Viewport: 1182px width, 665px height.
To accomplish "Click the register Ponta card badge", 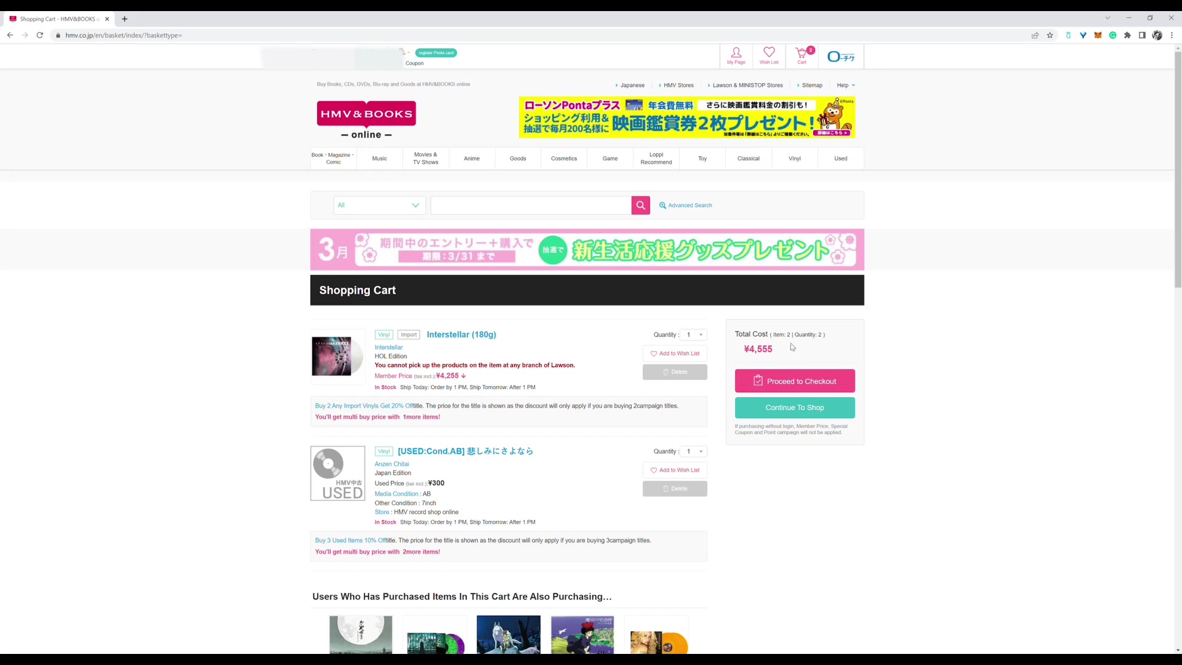I will click(436, 53).
